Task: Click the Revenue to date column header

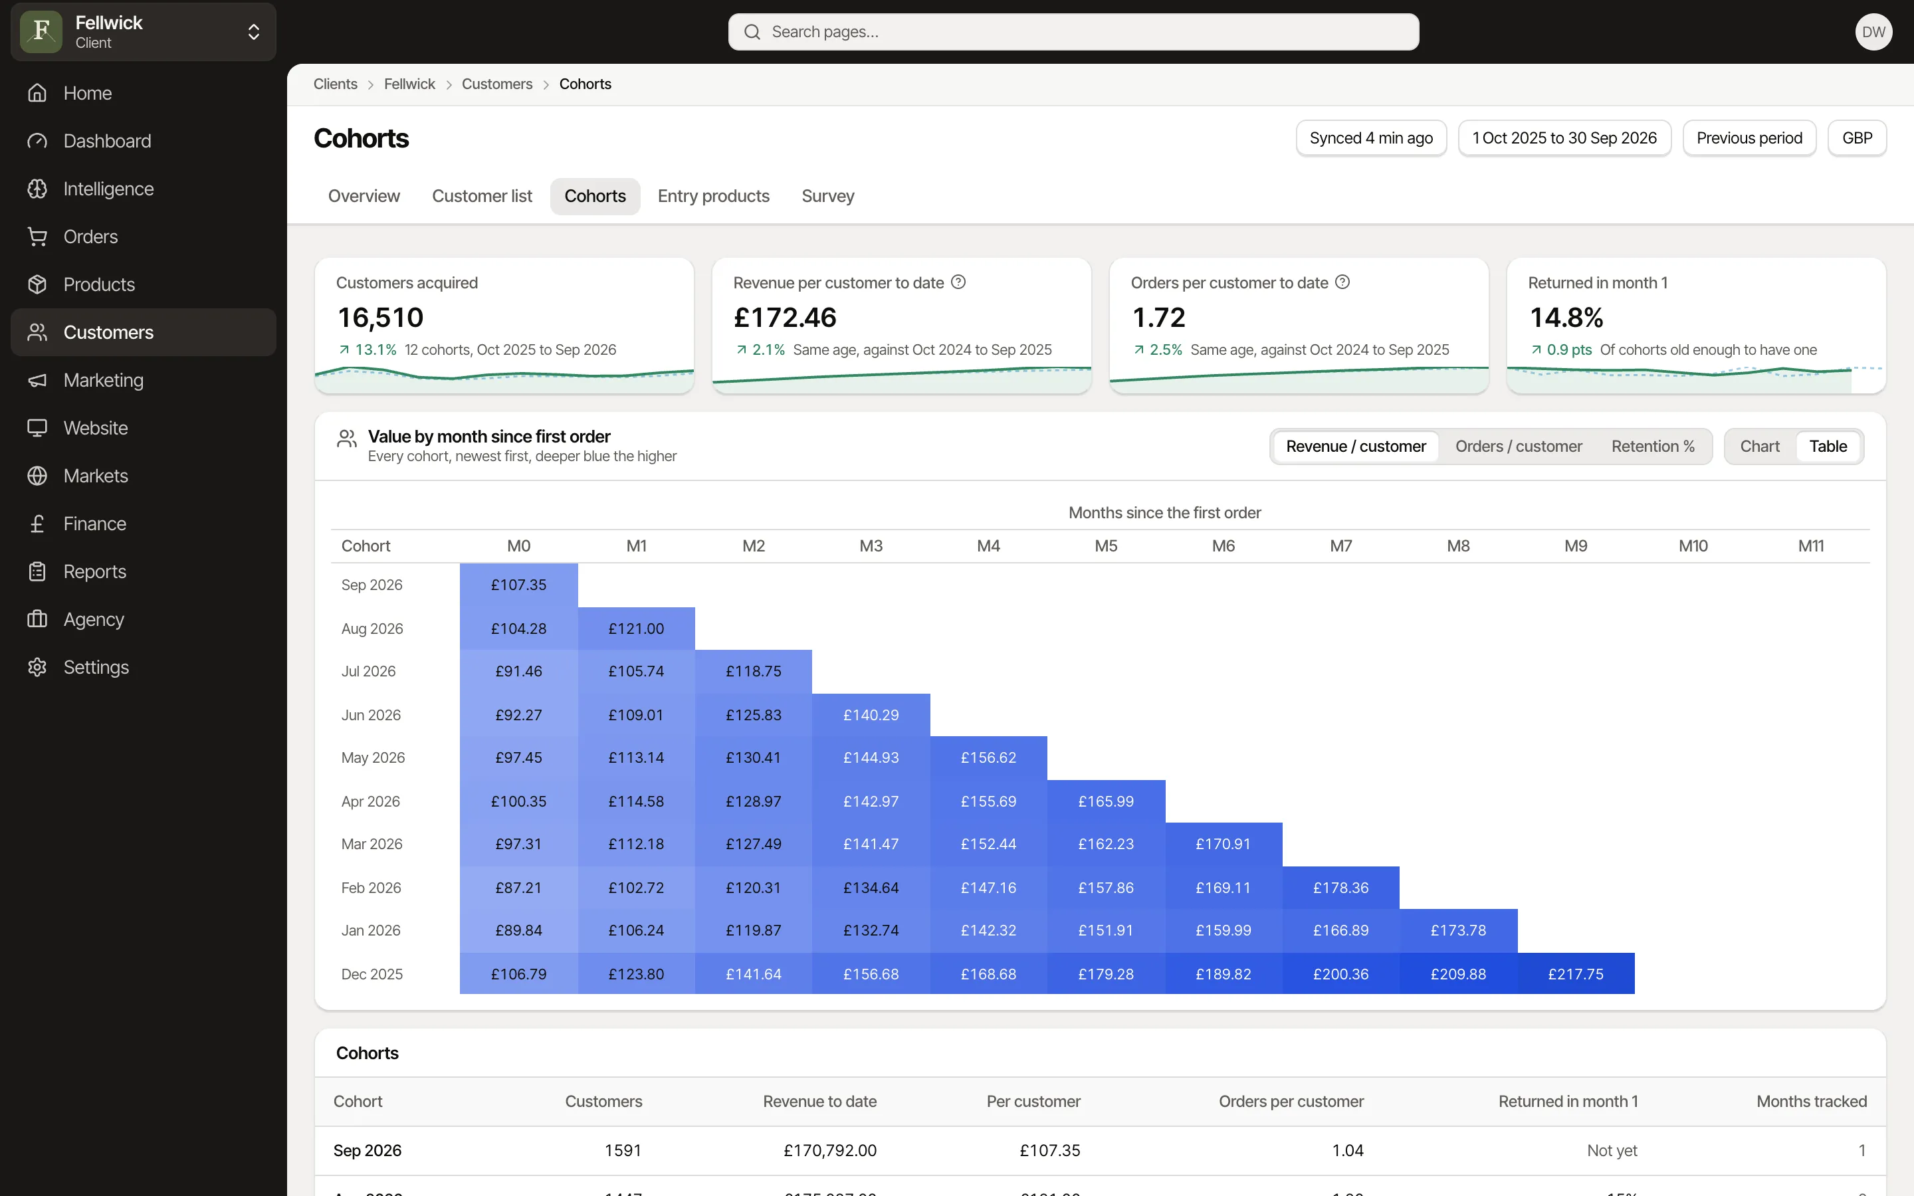Action: coord(819,1102)
